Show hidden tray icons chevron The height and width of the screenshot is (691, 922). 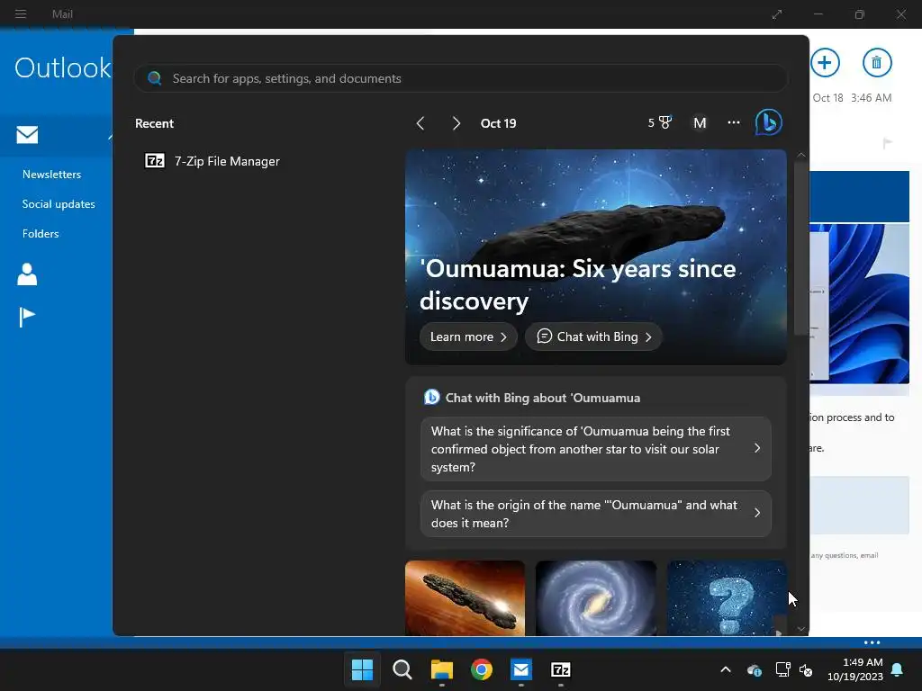[726, 669]
